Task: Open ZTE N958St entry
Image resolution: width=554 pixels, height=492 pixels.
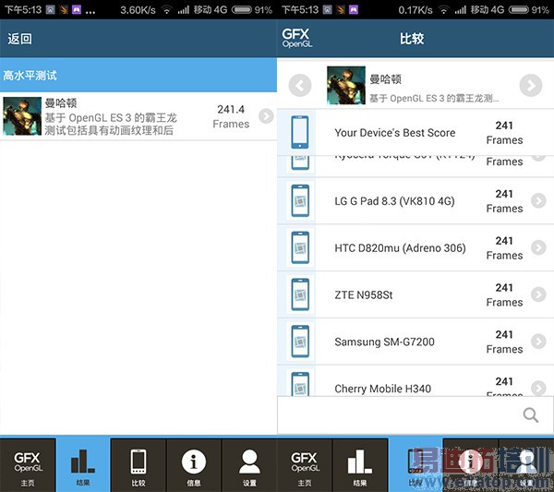Action: pyautogui.click(x=364, y=294)
